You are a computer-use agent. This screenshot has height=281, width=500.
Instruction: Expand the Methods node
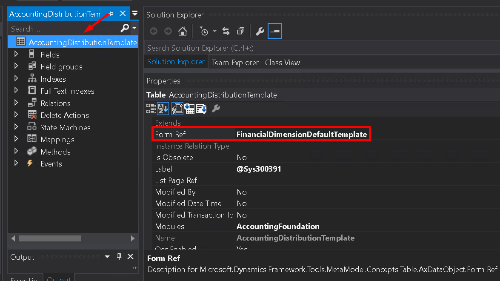click(x=16, y=152)
